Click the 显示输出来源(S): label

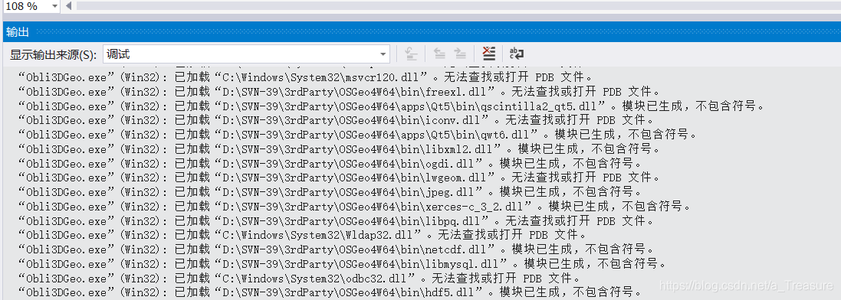coord(54,54)
